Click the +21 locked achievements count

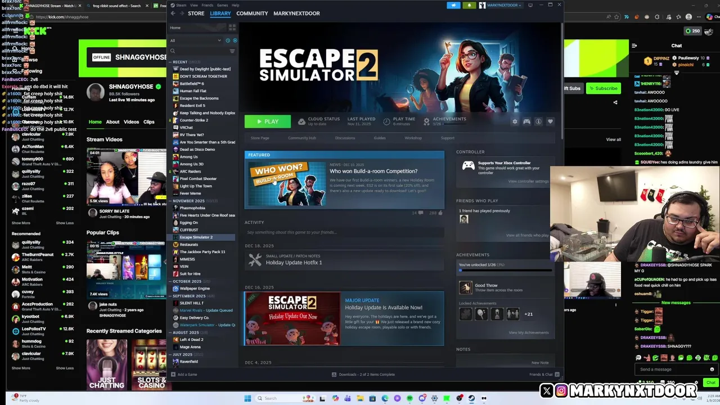[528, 314]
